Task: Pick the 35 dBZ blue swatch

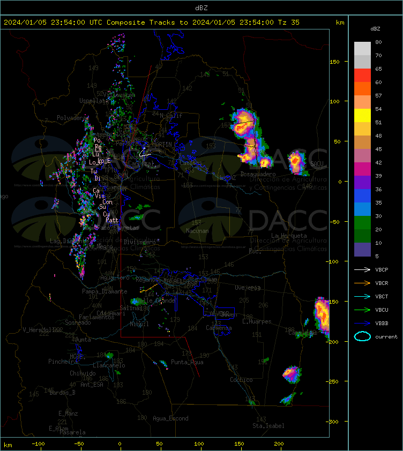Action: 362,209
